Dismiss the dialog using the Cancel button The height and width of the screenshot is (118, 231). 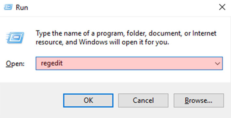143,100
